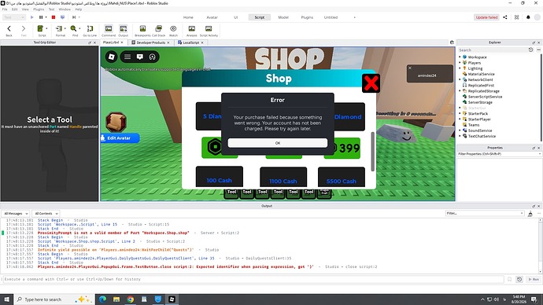Open the Roblox logo menu in game view
543x305 pixels.
(112, 57)
